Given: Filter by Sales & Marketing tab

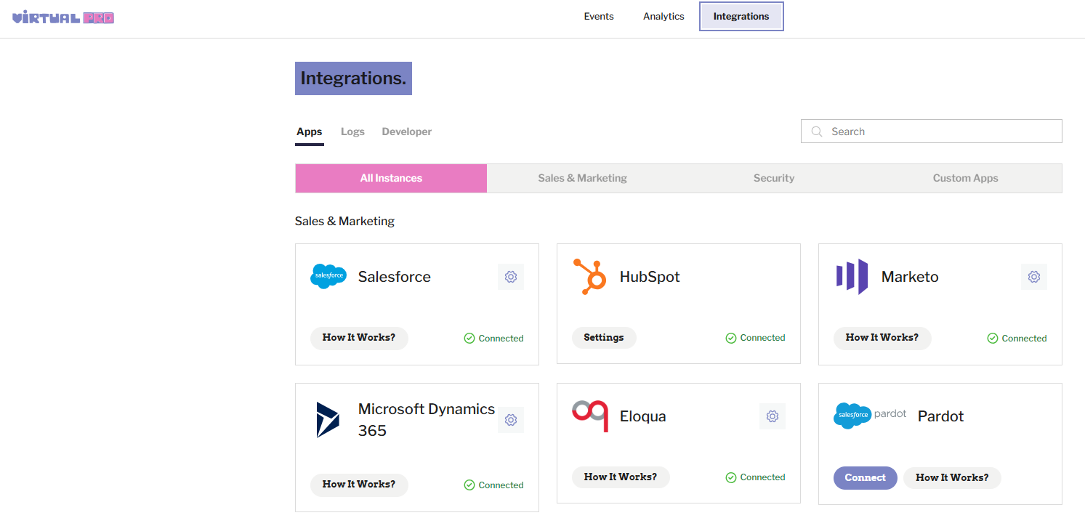Looking at the screenshot, I should tap(583, 178).
